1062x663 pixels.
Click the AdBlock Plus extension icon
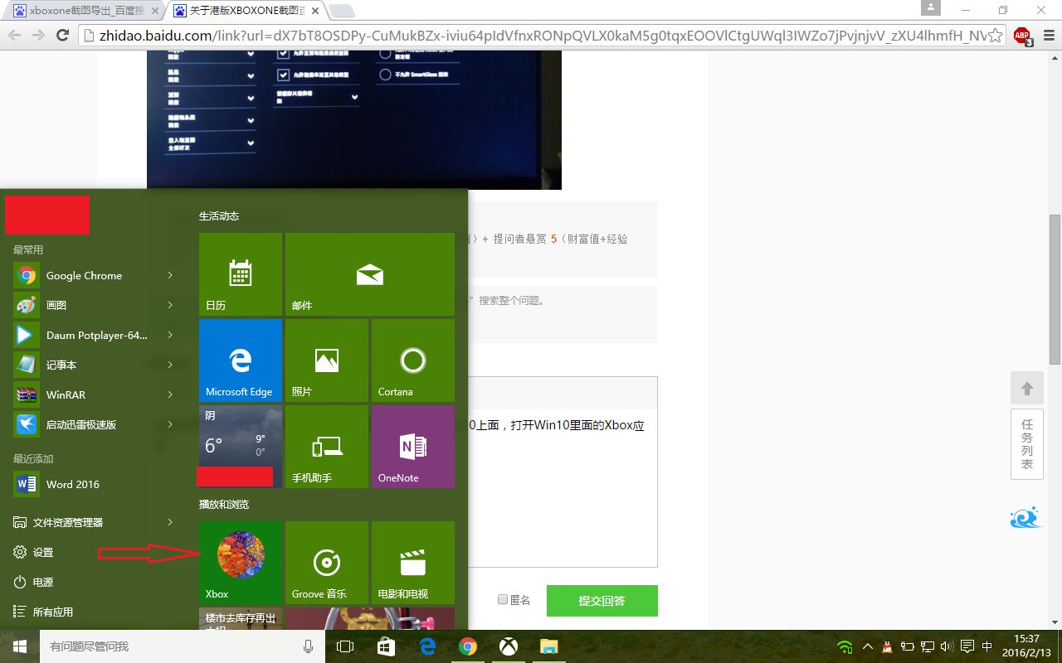(1022, 36)
